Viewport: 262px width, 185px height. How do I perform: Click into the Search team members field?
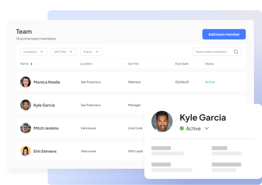[x=212, y=52]
